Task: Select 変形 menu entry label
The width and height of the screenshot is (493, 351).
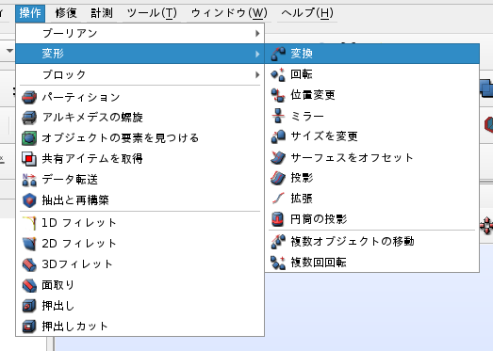Action: click(x=53, y=54)
